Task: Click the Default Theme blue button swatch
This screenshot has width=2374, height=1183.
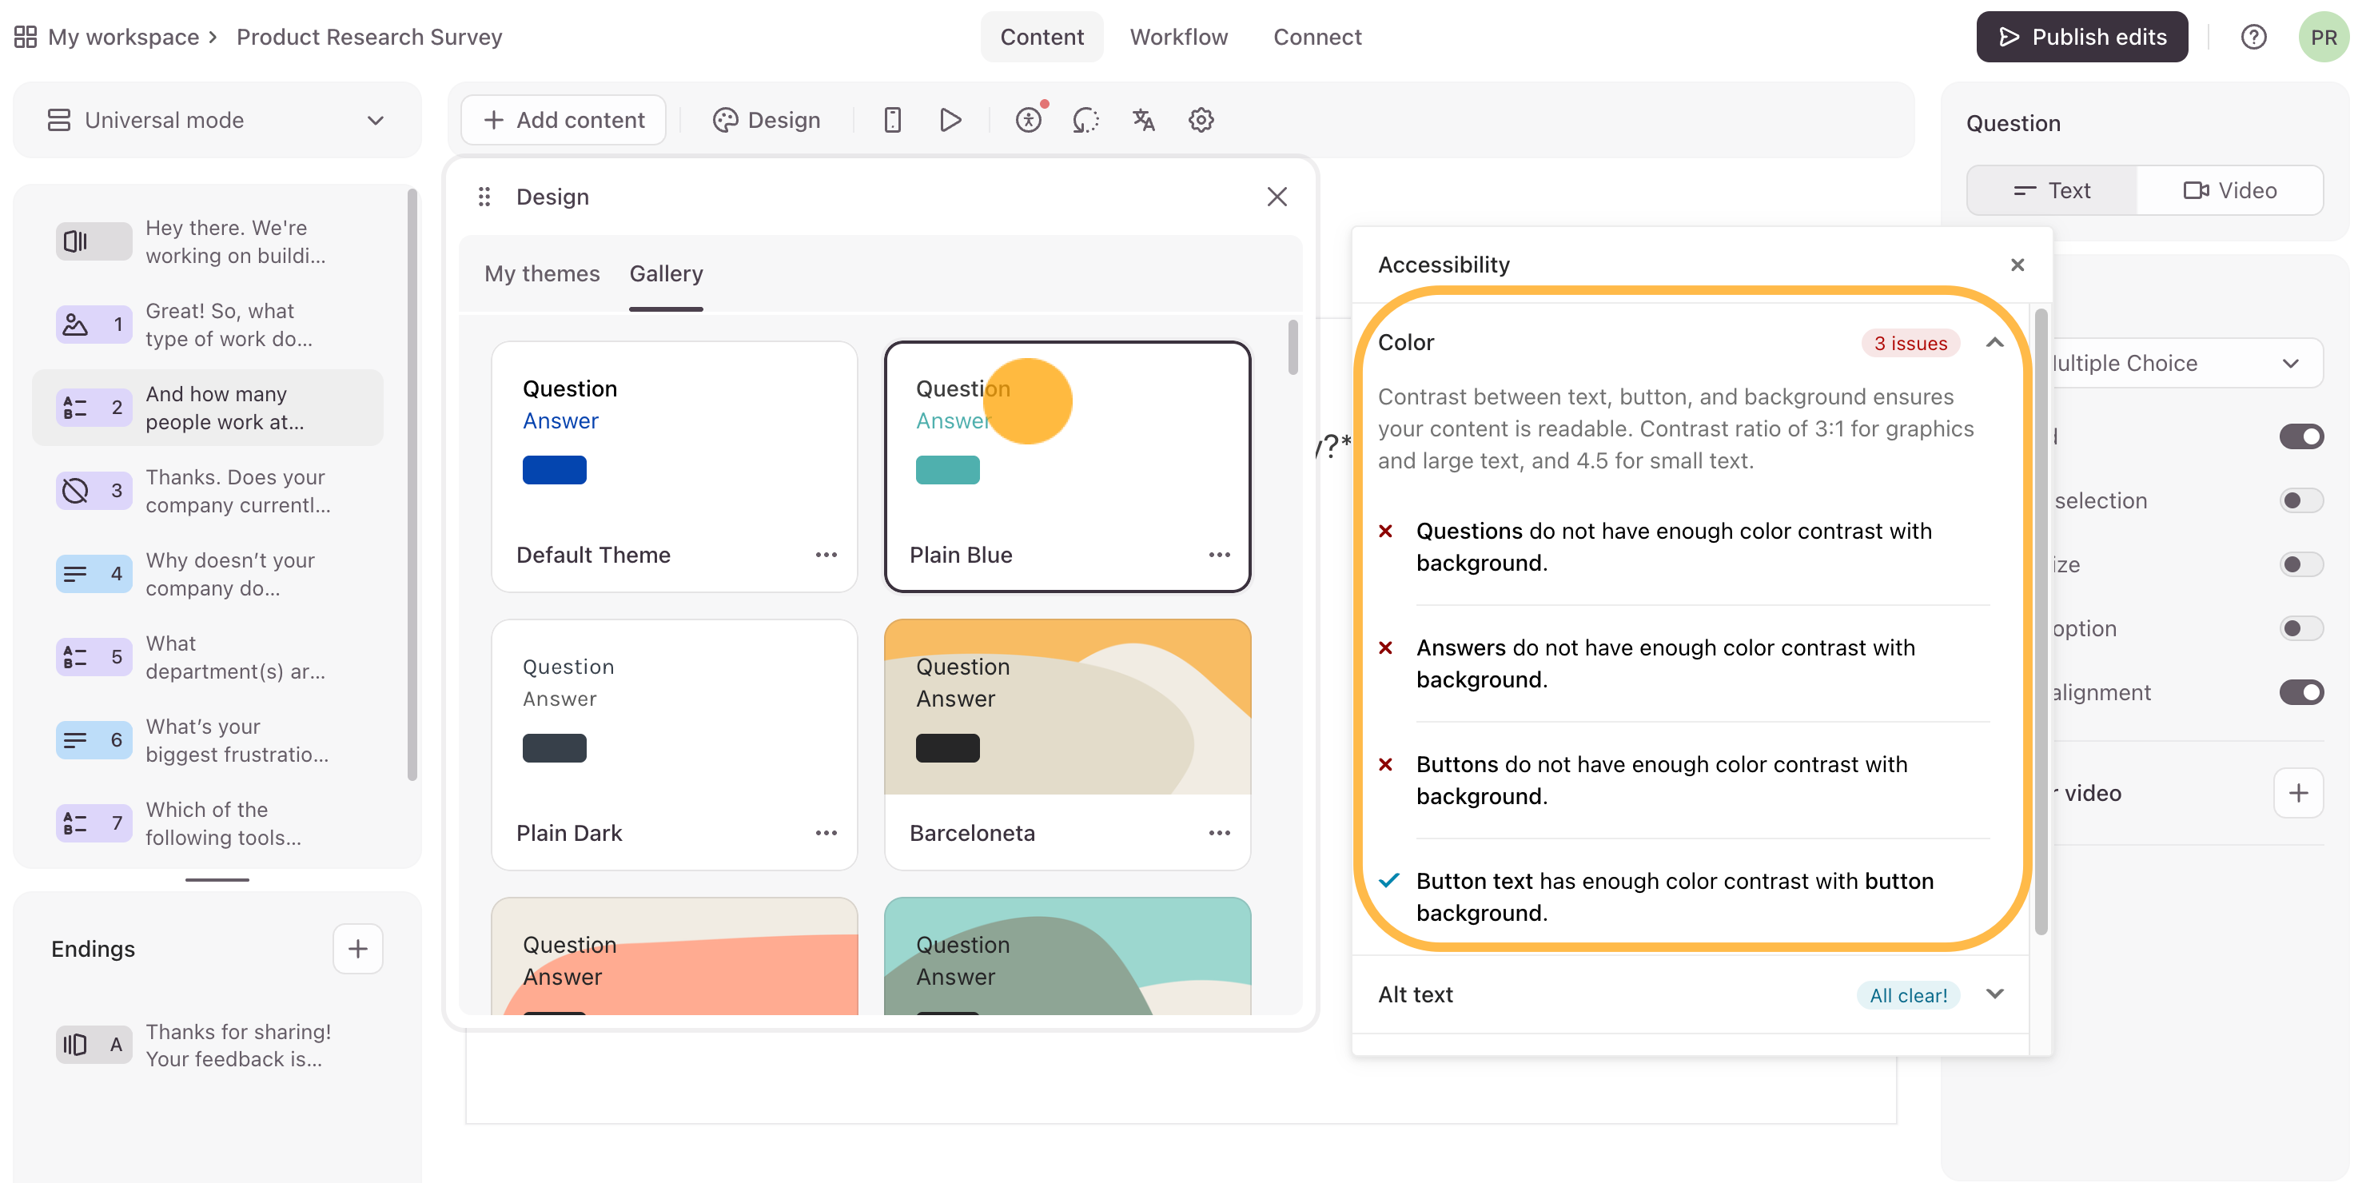Action: coord(554,470)
